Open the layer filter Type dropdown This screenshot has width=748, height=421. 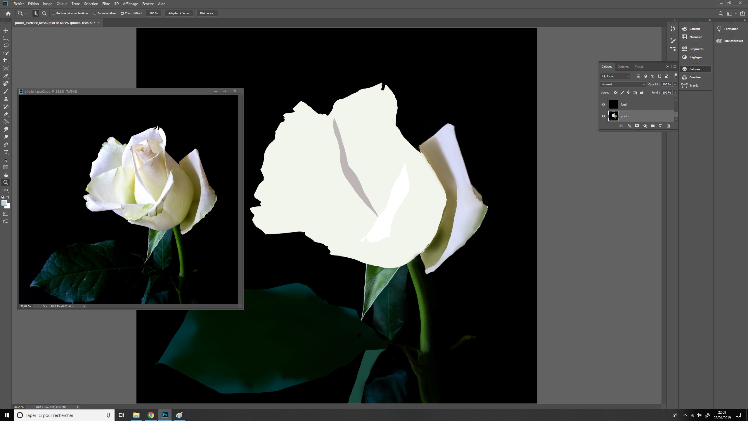615,76
